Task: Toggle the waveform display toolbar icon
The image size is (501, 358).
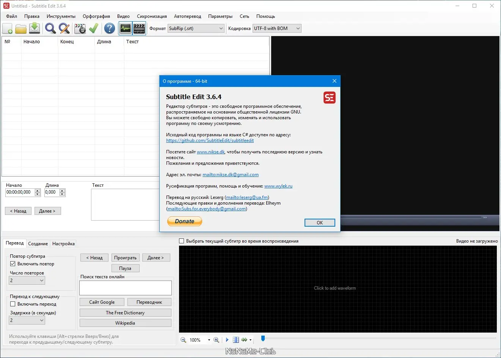Action: click(x=125, y=28)
